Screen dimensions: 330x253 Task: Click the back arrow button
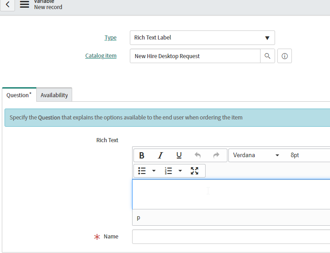pos(7,5)
